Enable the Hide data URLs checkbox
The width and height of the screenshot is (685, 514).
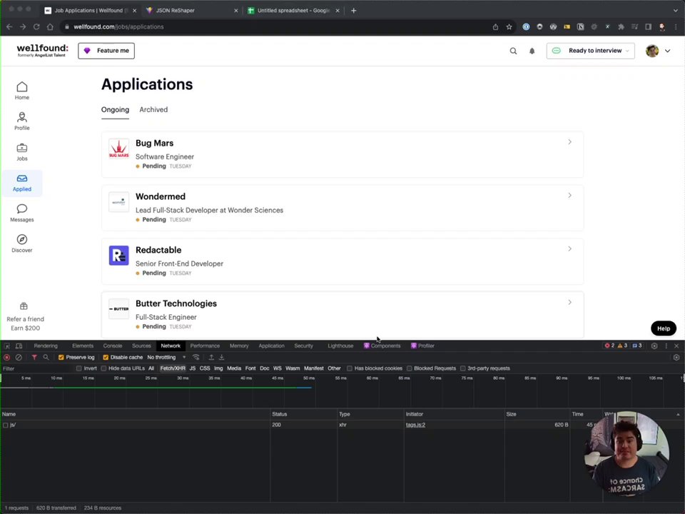[103, 368]
